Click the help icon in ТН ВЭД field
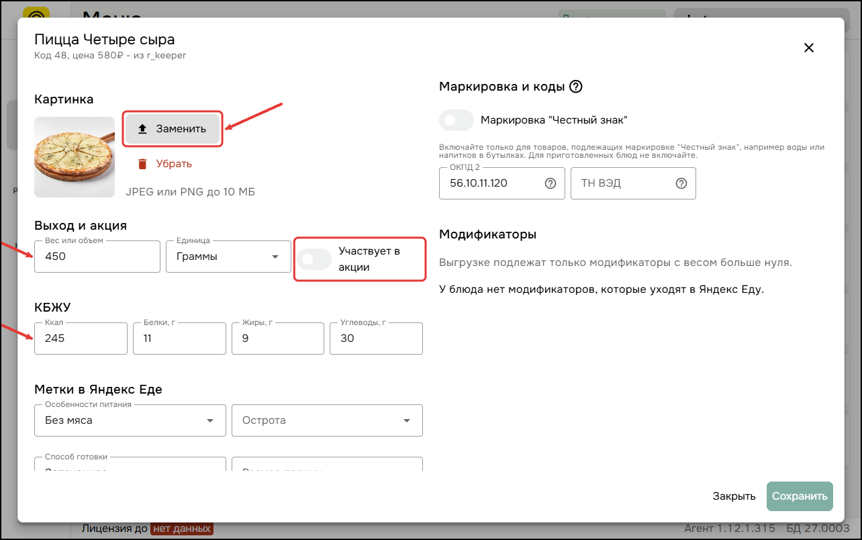Viewport: 862px width, 540px height. pyautogui.click(x=681, y=183)
